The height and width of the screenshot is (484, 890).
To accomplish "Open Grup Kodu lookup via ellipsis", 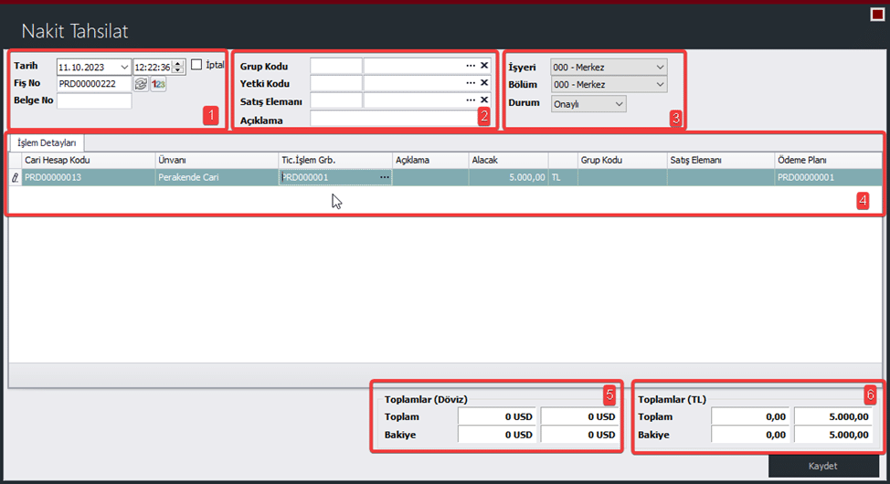I will [x=471, y=66].
